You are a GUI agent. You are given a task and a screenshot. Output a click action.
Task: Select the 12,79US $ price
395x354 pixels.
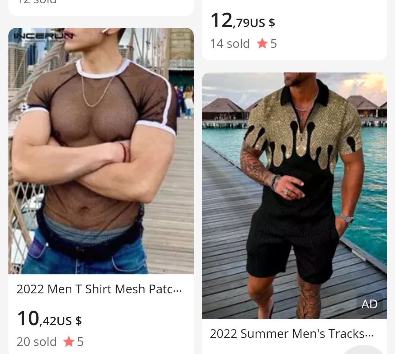(243, 20)
